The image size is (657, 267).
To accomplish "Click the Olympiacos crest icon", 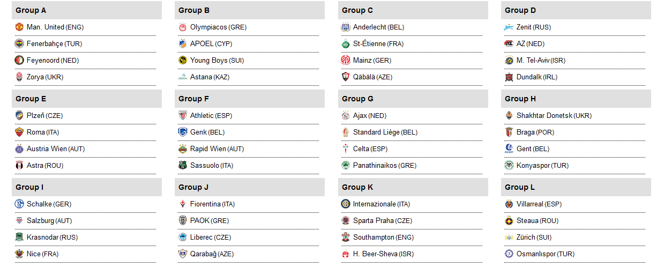I will point(182,27).
